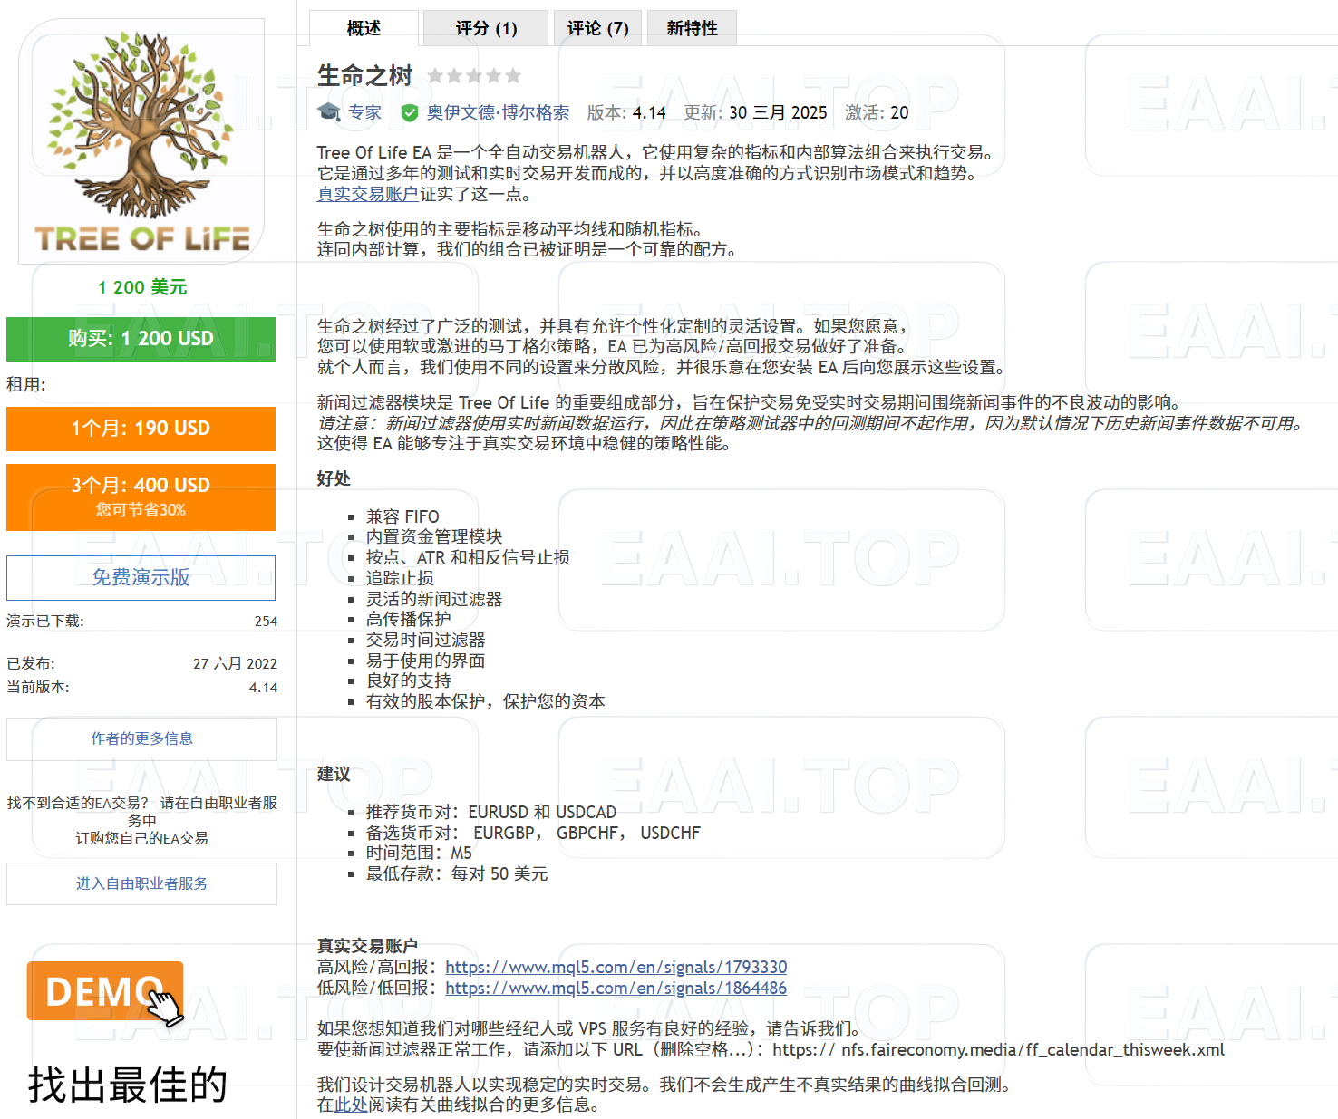The width and height of the screenshot is (1338, 1119).
Task: Choose the 3个月: 400 USD rental plan
Action: point(141,497)
